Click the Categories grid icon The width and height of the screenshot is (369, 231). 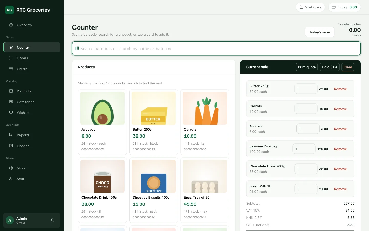(11, 102)
